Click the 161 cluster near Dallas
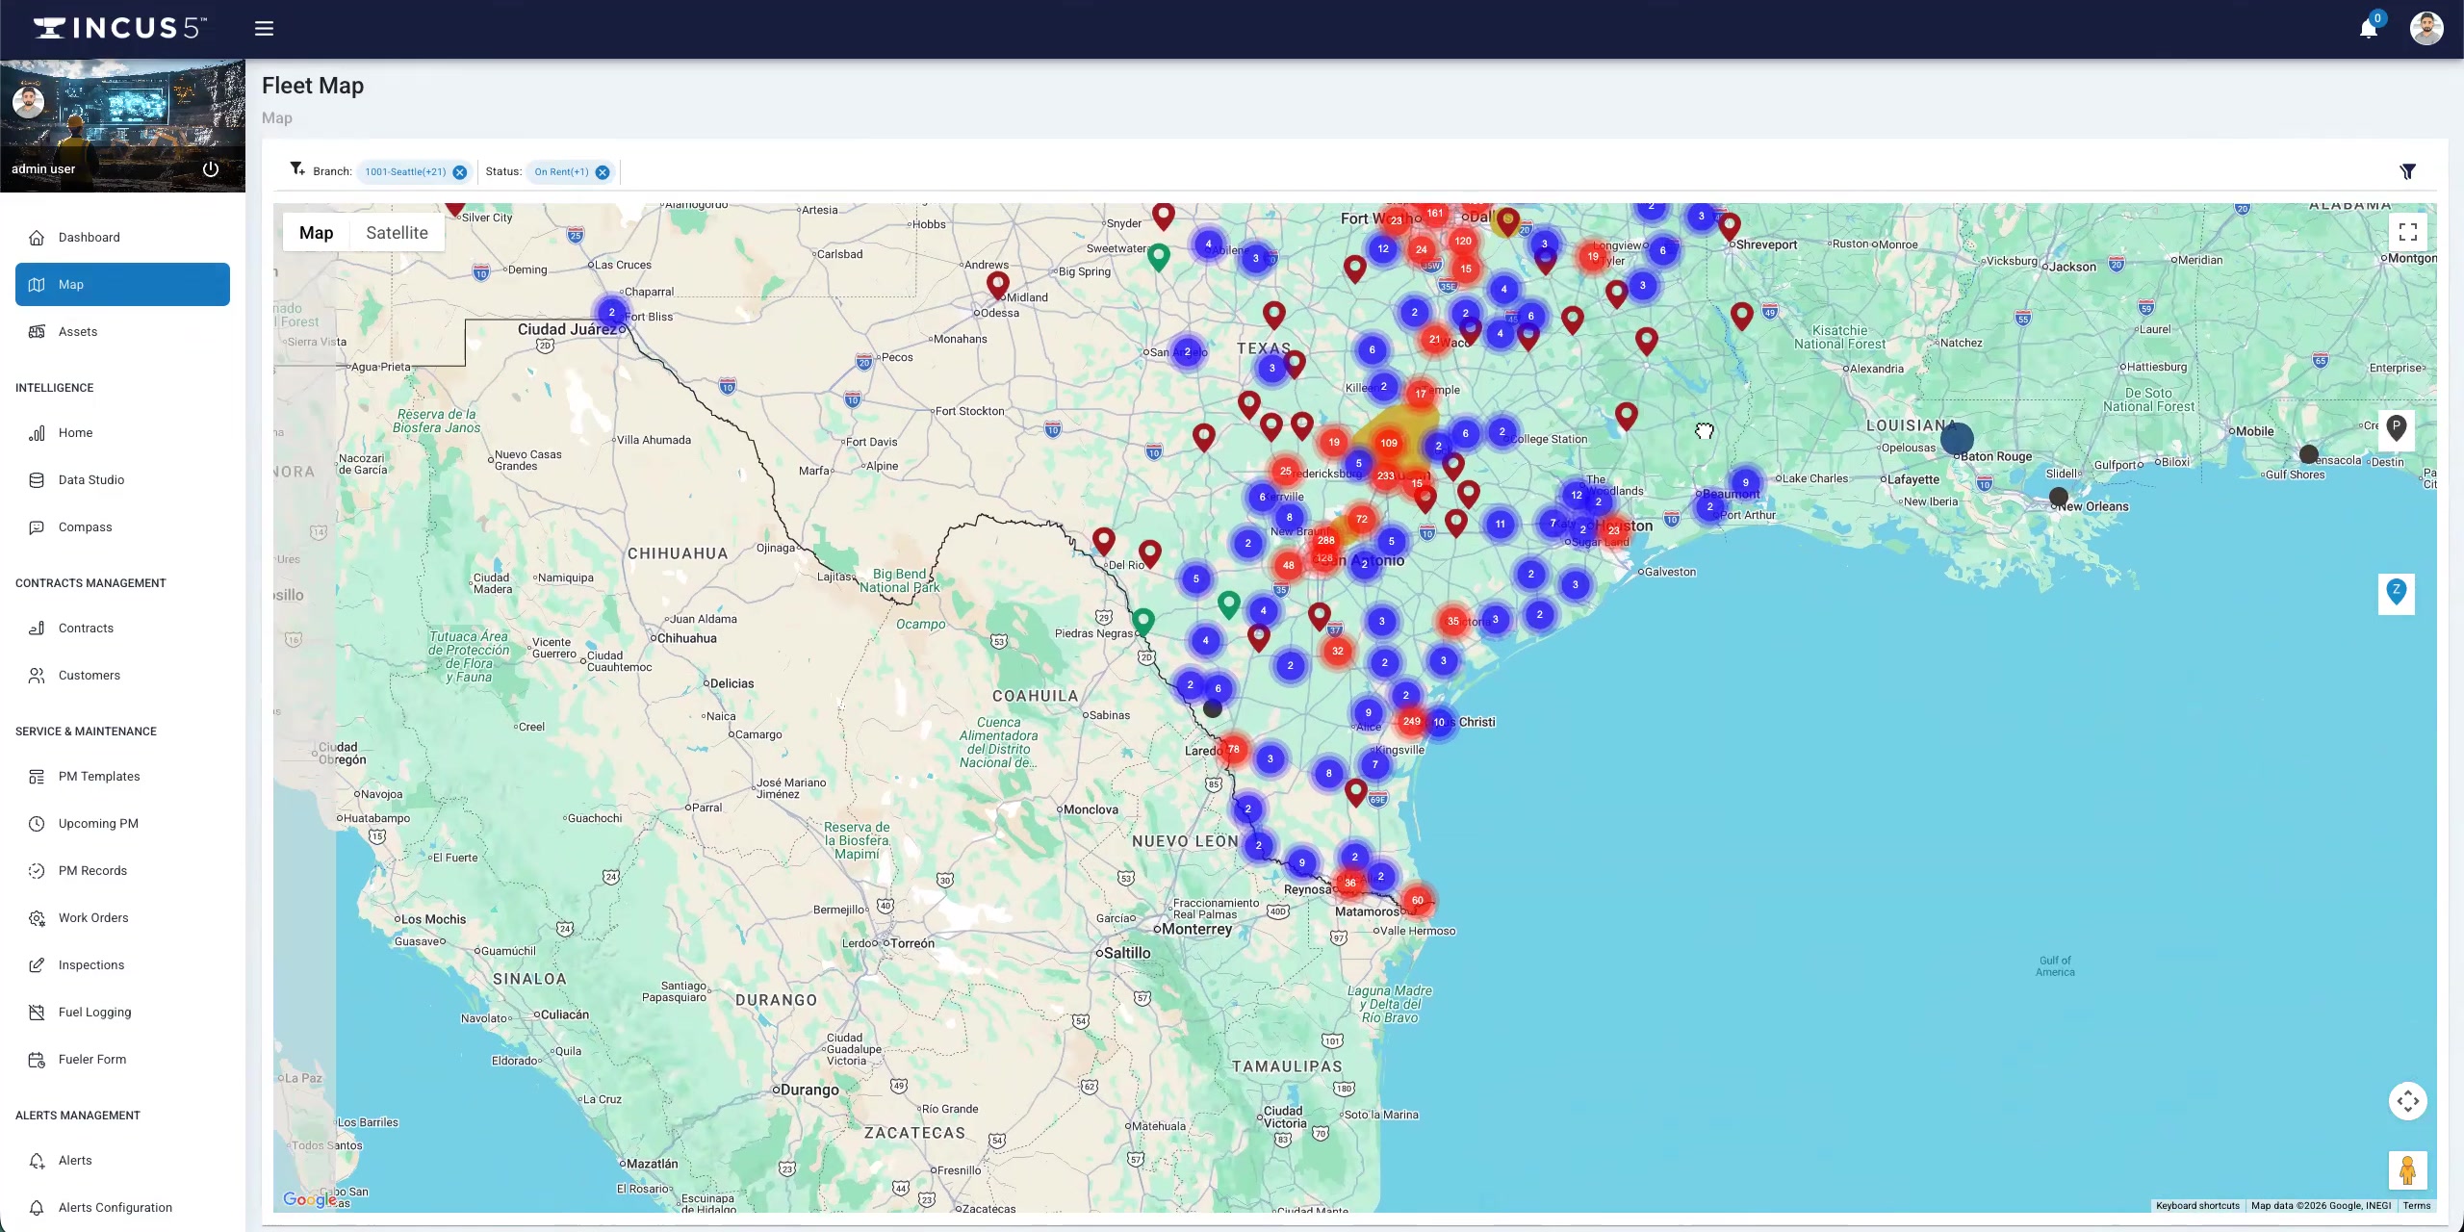 click(x=1434, y=214)
